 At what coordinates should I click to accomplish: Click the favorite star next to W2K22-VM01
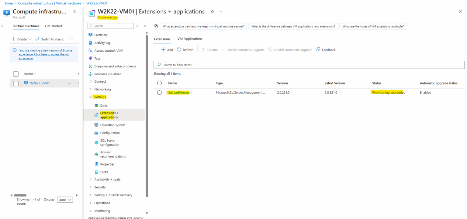click(212, 12)
